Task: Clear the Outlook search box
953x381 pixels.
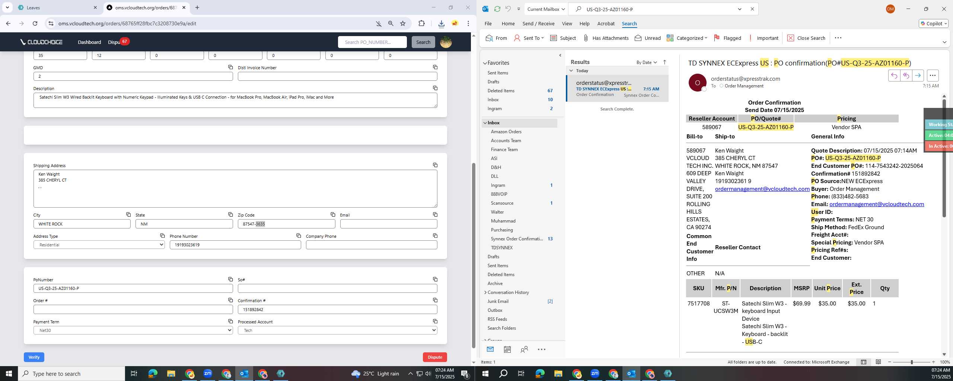Action: pos(752,9)
